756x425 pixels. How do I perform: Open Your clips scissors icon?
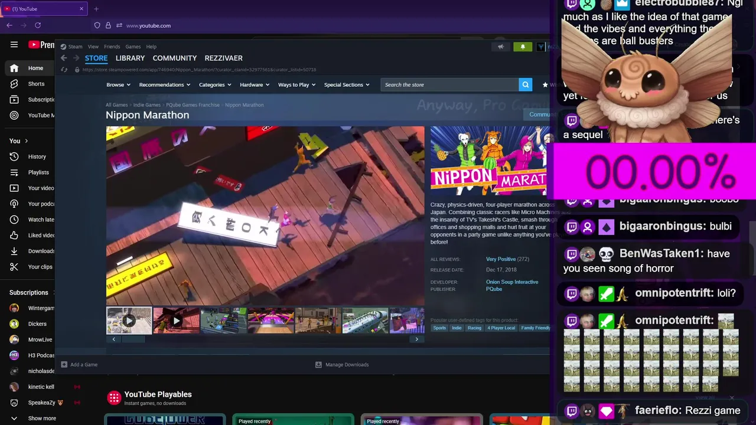[x=14, y=267]
